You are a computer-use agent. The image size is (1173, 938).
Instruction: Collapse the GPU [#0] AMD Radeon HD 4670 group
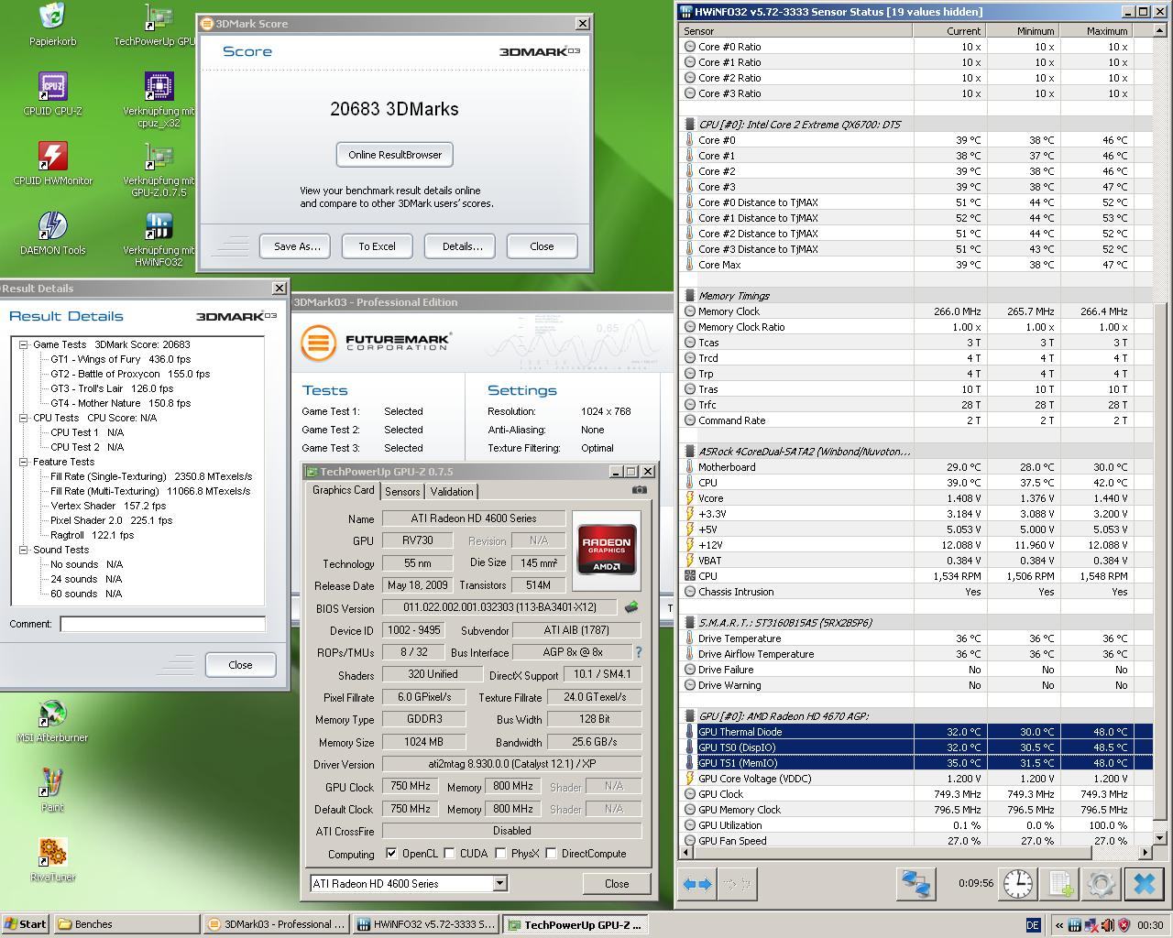point(689,716)
